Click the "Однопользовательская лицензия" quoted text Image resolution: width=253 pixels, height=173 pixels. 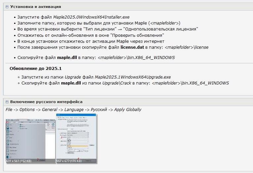[161, 29]
